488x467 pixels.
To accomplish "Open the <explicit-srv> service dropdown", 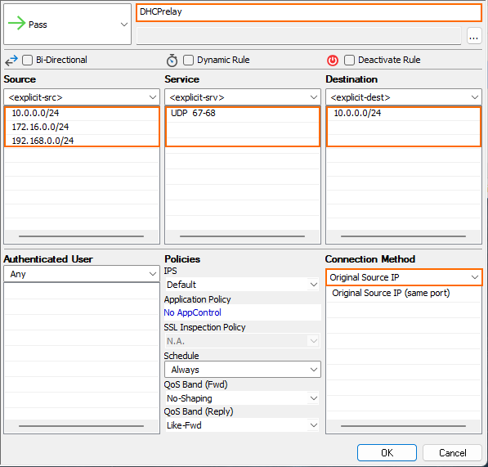I will click(x=243, y=97).
